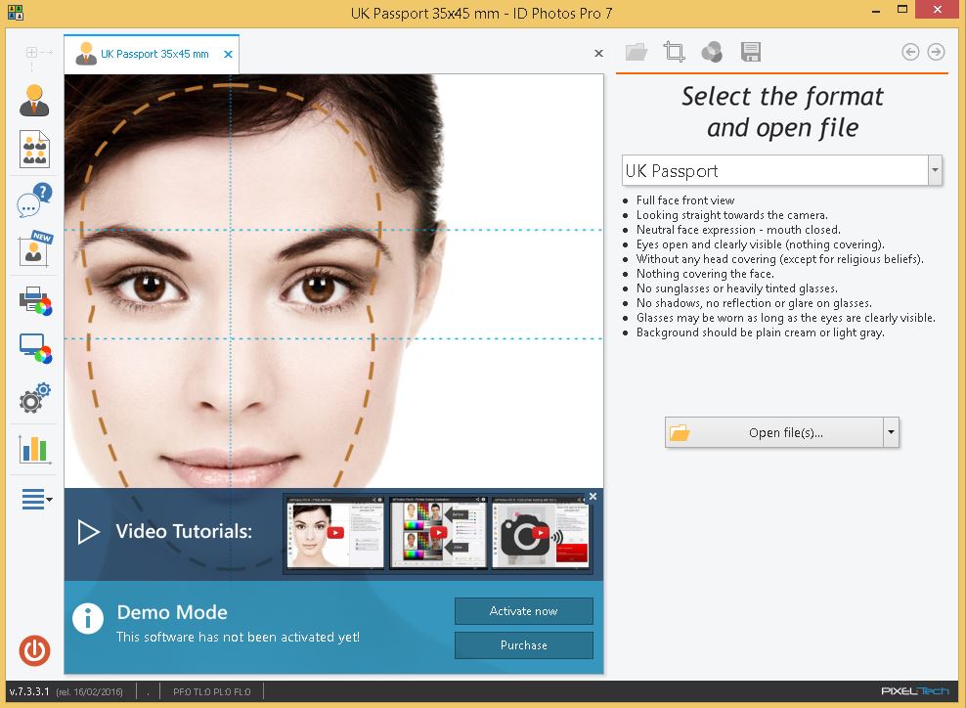Close the UK Passport 35x45 mm tab
This screenshot has height=708, width=966.
coord(228,54)
